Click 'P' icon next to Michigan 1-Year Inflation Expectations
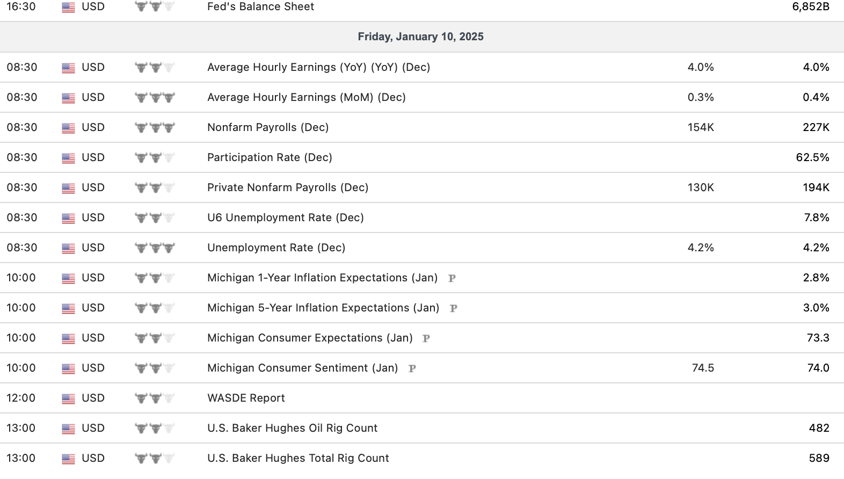The height and width of the screenshot is (479, 844). [452, 278]
